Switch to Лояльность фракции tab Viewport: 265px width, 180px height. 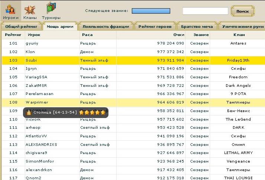tap(106, 27)
